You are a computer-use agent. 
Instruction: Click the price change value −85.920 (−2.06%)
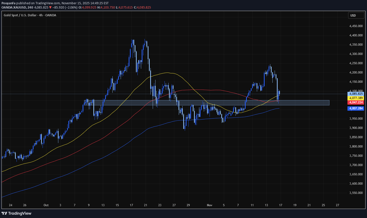[65, 8]
